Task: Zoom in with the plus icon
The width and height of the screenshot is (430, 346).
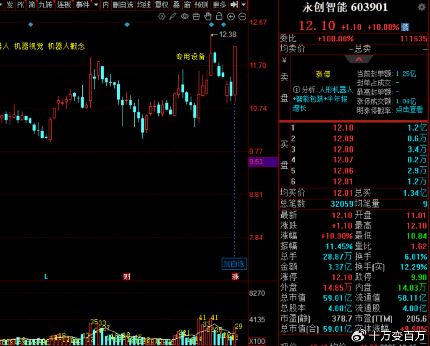Action: point(231,16)
